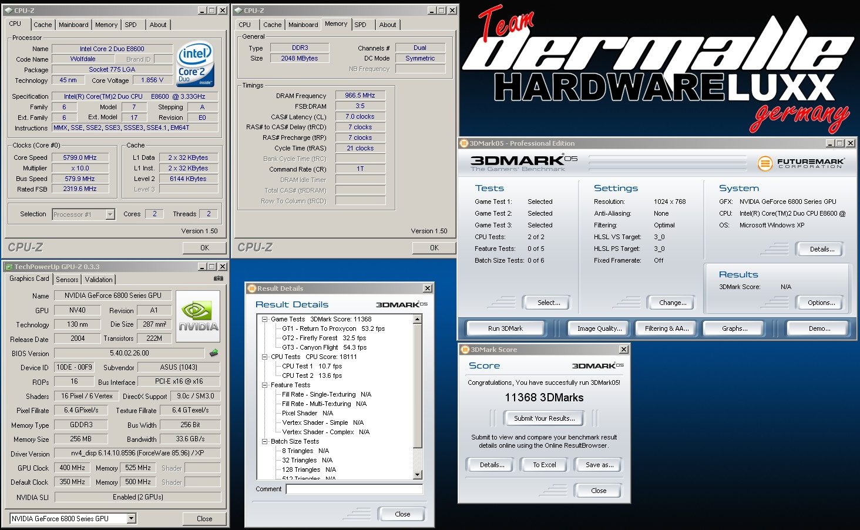The height and width of the screenshot is (530, 860).
Task: Launch the Demo... button
Action: coord(819,328)
